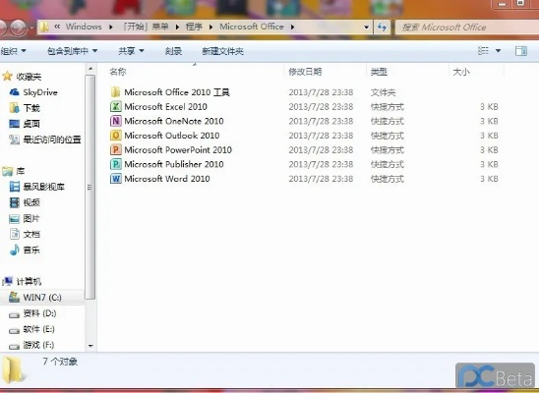539x393 pixels.
Task: Click the Refresh button beside the address bar
Action: click(382, 28)
